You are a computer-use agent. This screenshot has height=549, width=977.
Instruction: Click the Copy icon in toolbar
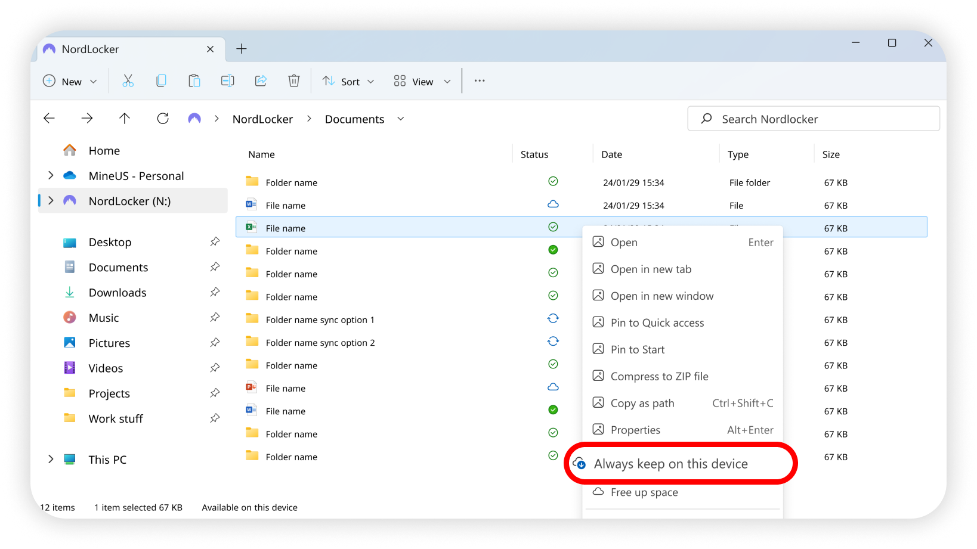161,81
